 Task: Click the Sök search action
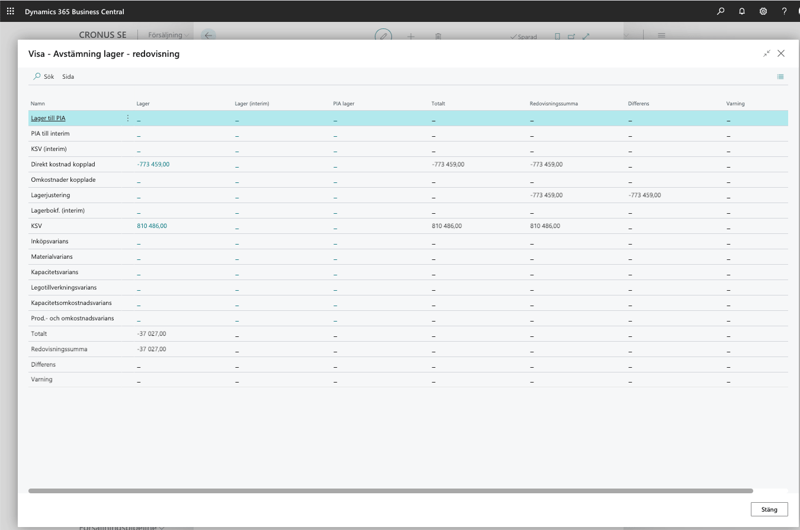44,76
